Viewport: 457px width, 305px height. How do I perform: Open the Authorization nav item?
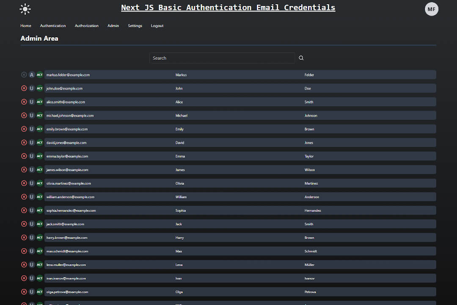(x=87, y=26)
